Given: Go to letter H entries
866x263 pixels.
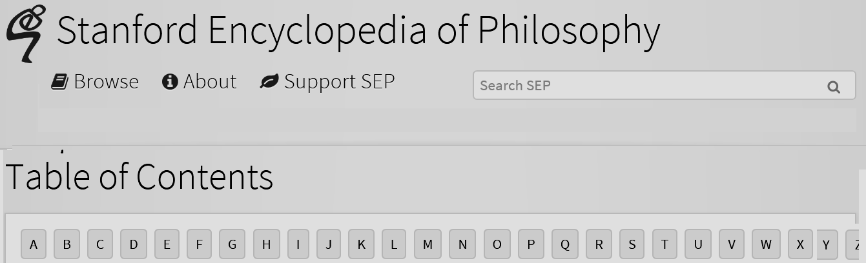Looking at the screenshot, I should point(266,245).
